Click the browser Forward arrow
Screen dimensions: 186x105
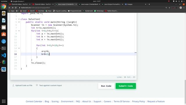click(12, 8)
